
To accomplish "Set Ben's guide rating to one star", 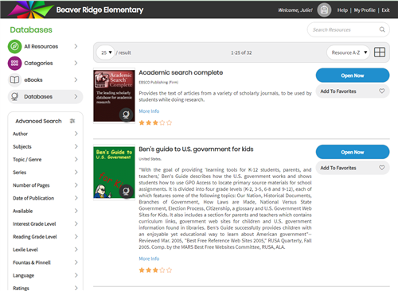I will pos(142,270).
